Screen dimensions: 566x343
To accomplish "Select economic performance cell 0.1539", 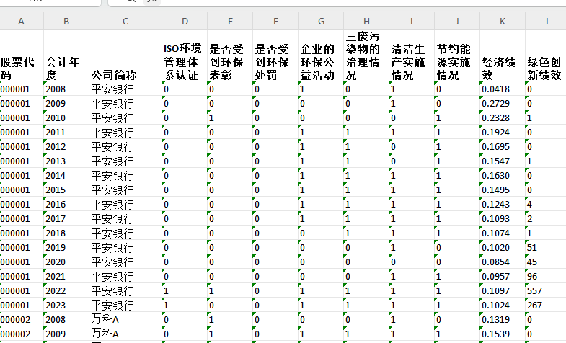I will tap(503, 334).
